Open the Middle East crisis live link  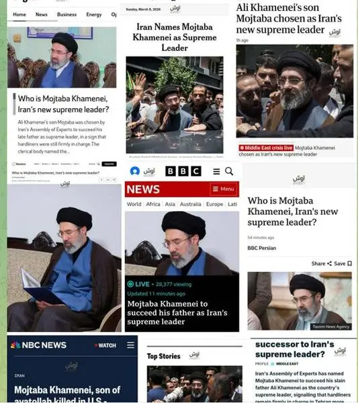(266, 148)
